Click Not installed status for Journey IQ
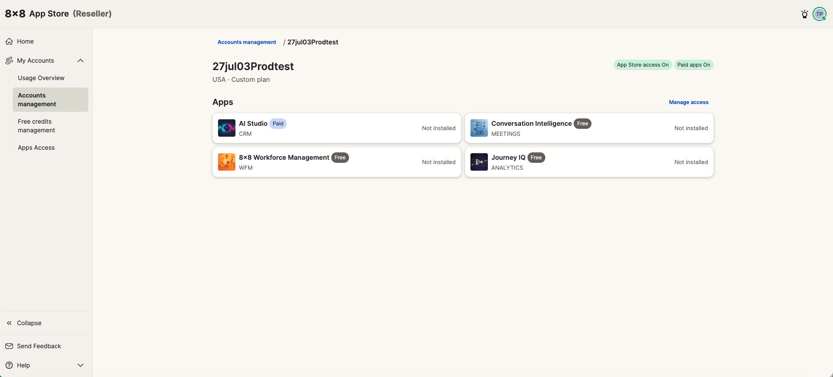833x377 pixels. point(691,162)
